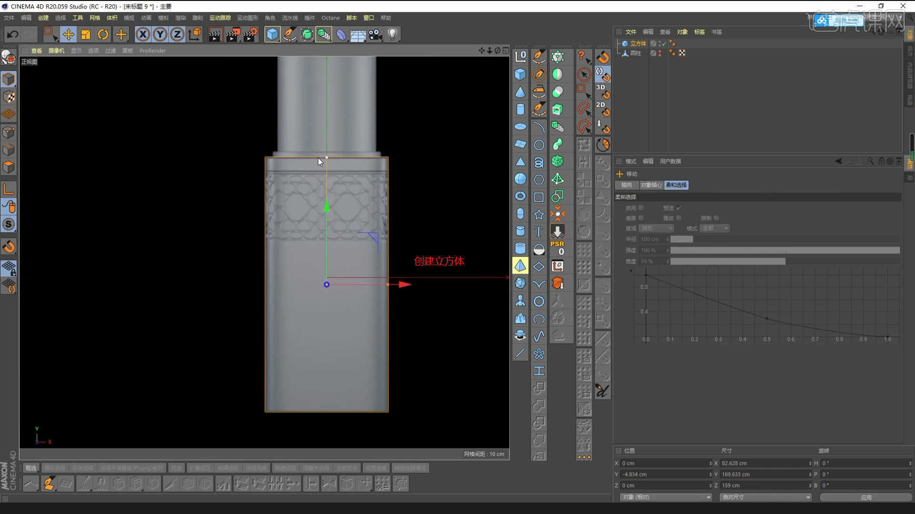Screen dimensions: 915x514
Task: Click the 3D snap magnet icon
Action: [602, 91]
